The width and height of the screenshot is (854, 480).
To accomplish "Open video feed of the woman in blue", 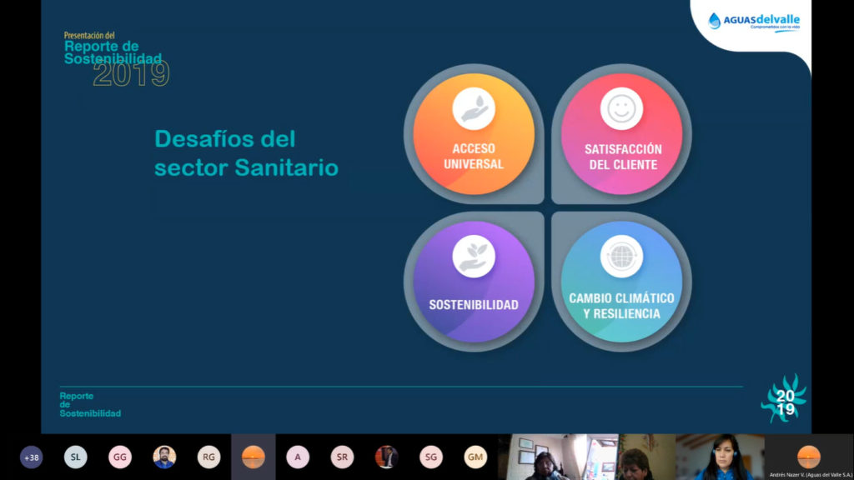I will coord(720,457).
